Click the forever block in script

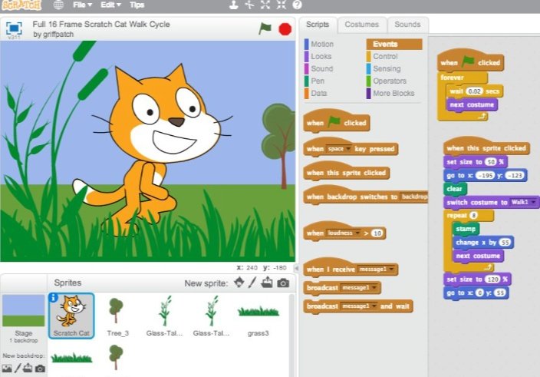point(453,78)
